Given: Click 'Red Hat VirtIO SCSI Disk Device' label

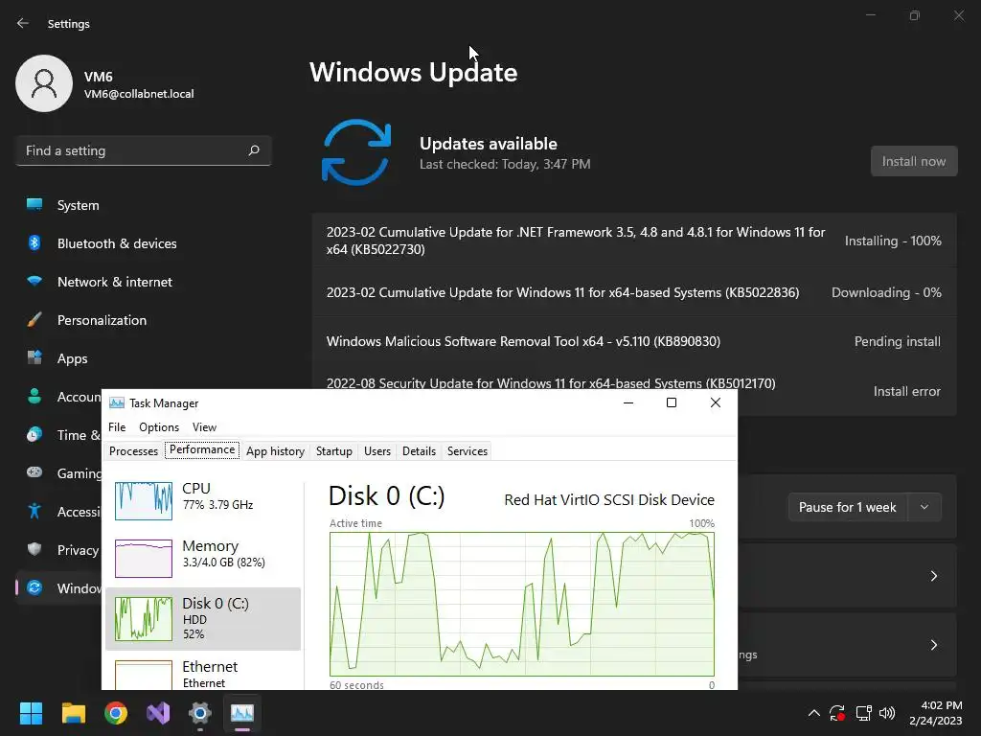Looking at the screenshot, I should [609, 500].
